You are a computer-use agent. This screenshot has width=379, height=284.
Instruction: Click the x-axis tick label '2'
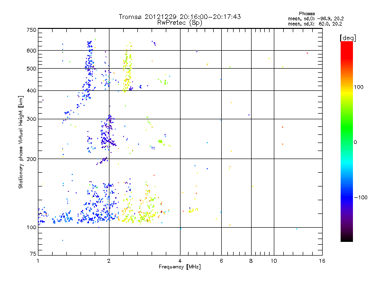109,261
